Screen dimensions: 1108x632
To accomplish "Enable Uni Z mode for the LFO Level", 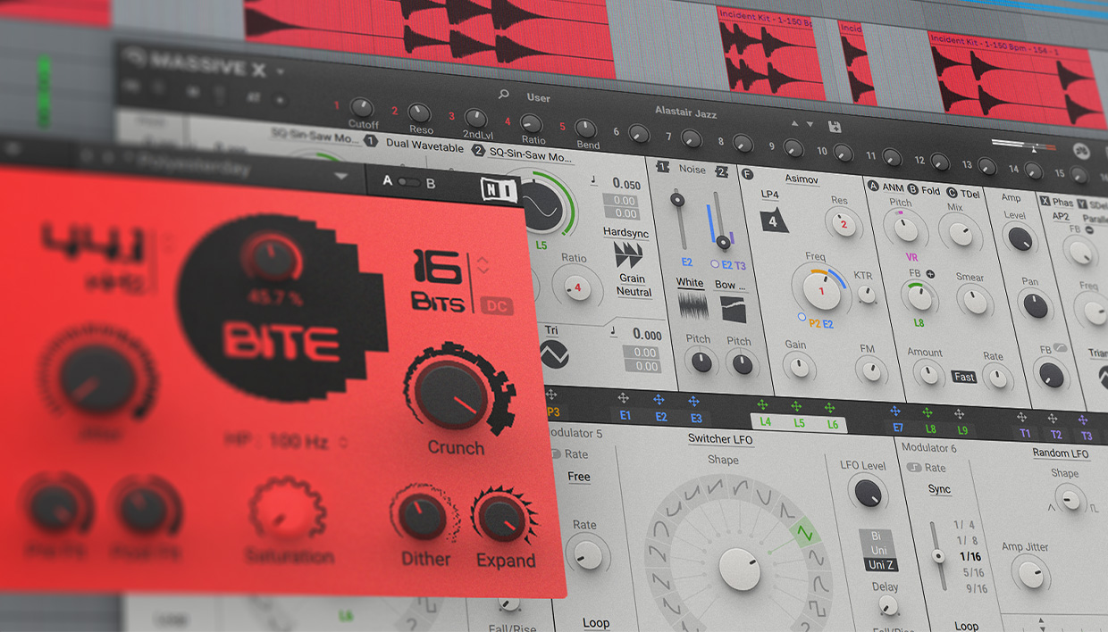I will [882, 563].
